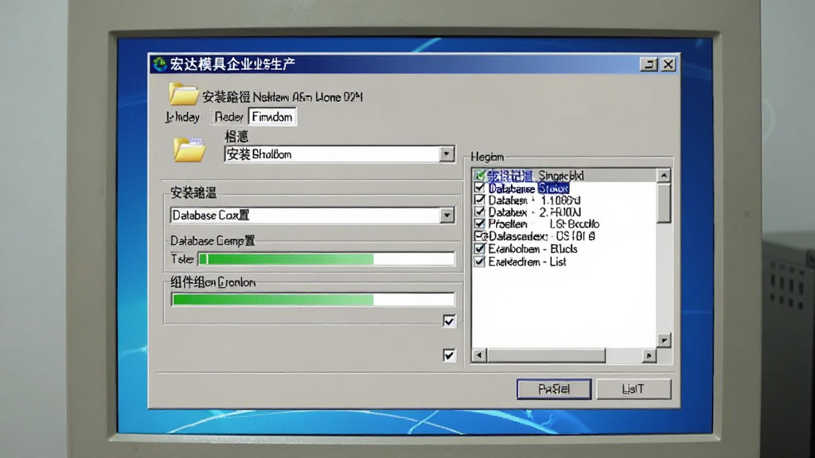The width and height of the screenshot is (815, 458).
Task: Toggle the Datahem 1.1000d checkbox
Action: point(480,200)
